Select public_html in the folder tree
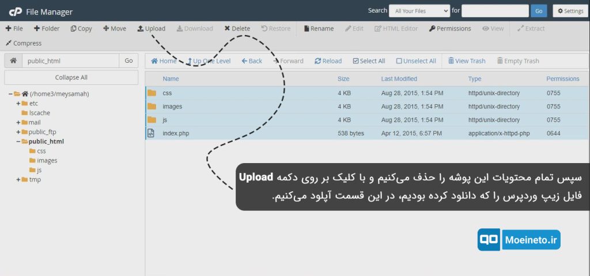590x276 pixels. click(46, 142)
